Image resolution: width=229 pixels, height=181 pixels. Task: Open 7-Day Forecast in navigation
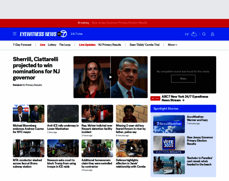pos(22,45)
